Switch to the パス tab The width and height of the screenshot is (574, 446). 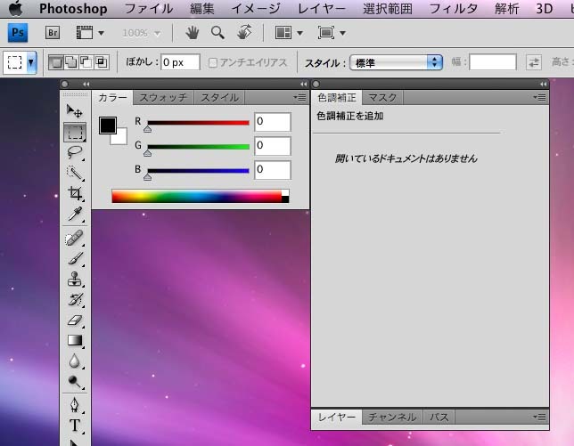tap(439, 418)
